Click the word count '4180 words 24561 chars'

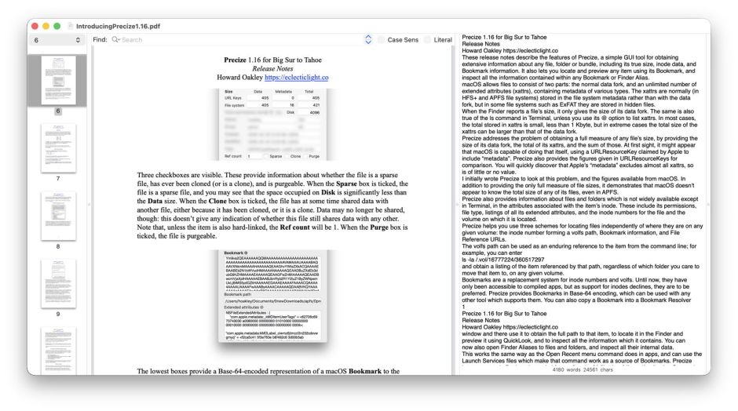(583, 369)
